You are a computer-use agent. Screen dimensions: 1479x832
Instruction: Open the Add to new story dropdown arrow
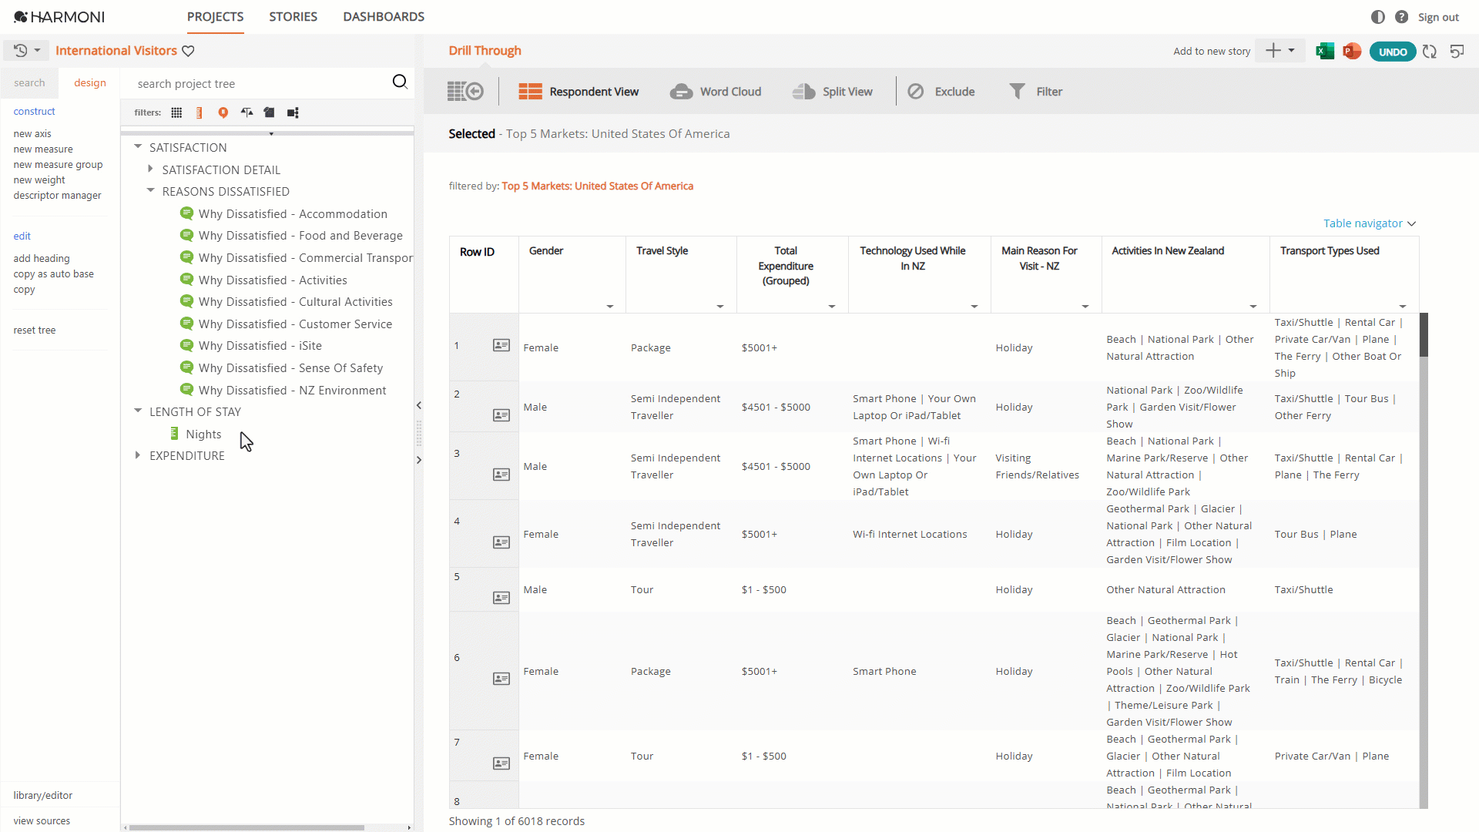(x=1292, y=51)
